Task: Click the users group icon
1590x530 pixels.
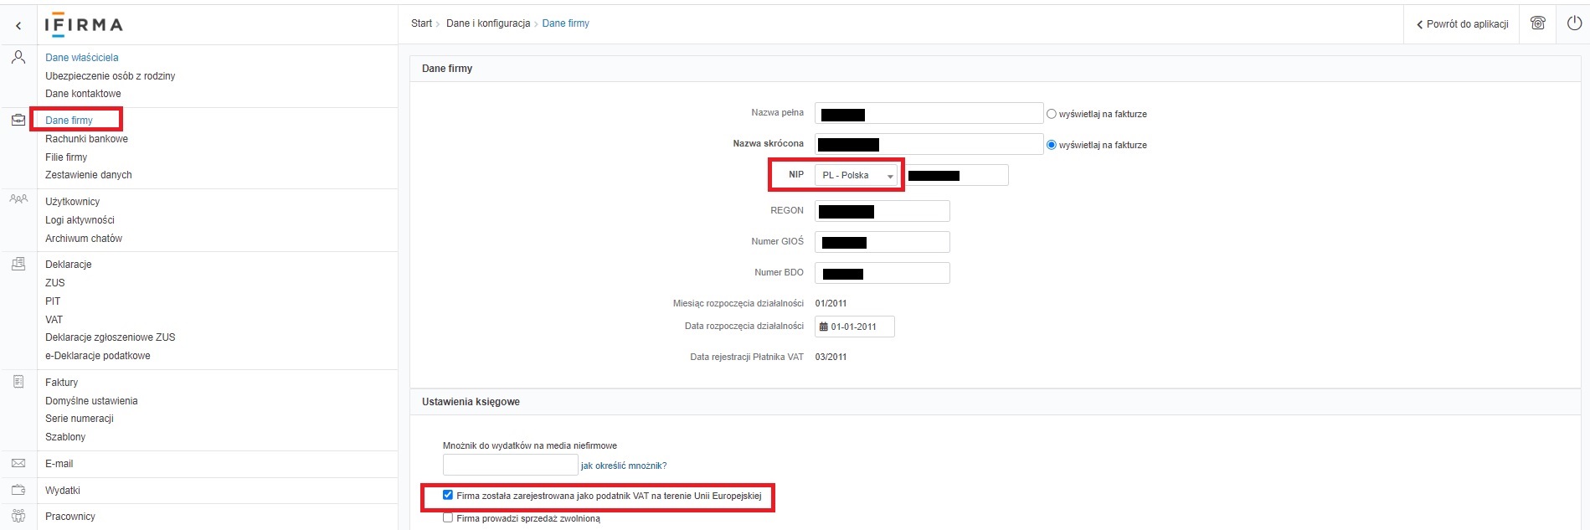Action: pos(18,199)
